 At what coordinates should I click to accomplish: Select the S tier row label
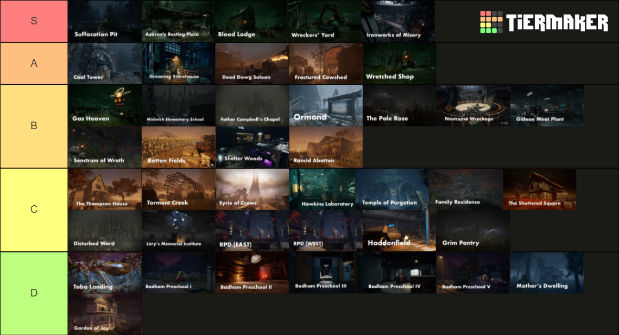[34, 21]
